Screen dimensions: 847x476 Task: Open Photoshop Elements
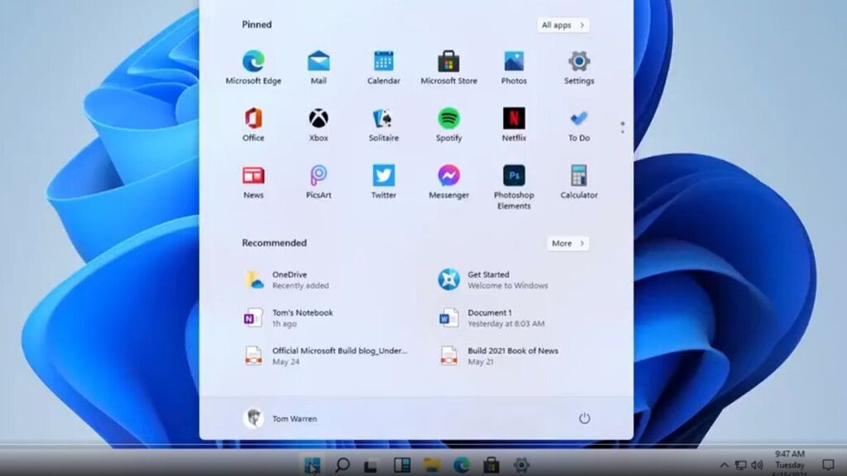(514, 187)
